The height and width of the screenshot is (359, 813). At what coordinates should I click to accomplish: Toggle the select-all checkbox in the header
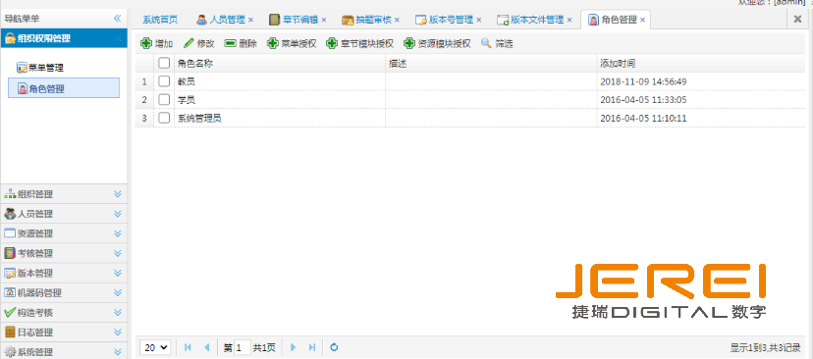[164, 63]
